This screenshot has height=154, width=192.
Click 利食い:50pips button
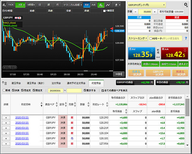pos(151,64)
